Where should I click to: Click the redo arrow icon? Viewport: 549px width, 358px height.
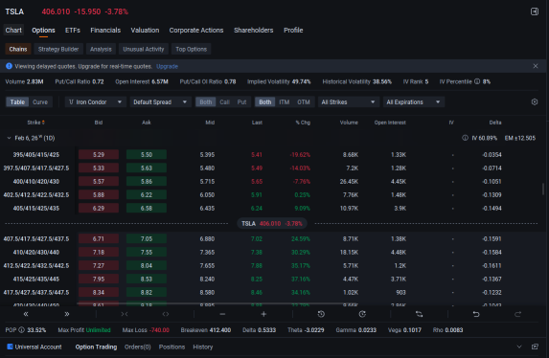point(517,314)
